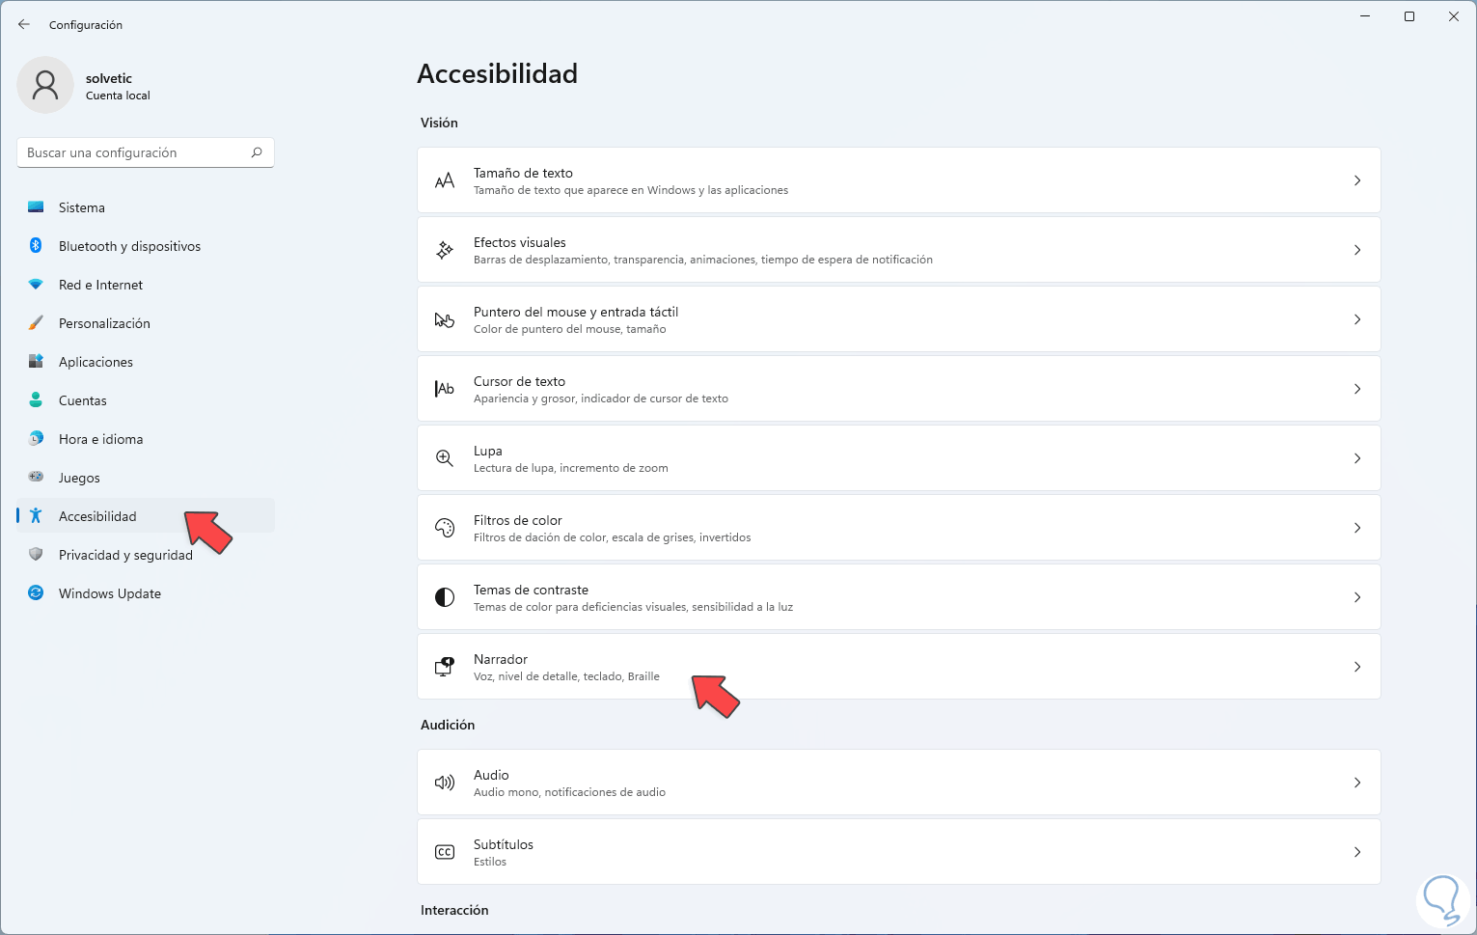Expand the Audio settings chevron

click(x=1357, y=783)
